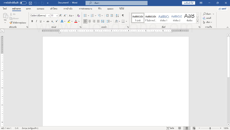Click the Bullets list icon
The height and width of the screenshot is (130, 230).
click(x=85, y=15)
